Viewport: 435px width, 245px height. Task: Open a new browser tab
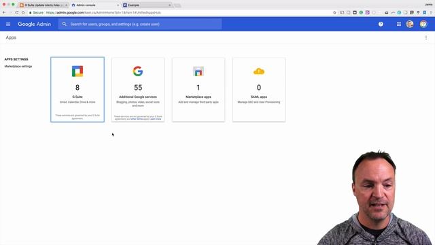[177, 5]
